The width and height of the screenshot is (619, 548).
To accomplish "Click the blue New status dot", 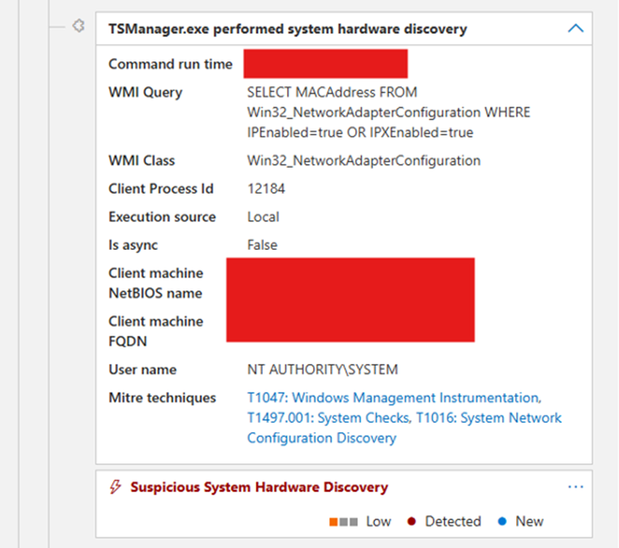I will click(x=501, y=521).
